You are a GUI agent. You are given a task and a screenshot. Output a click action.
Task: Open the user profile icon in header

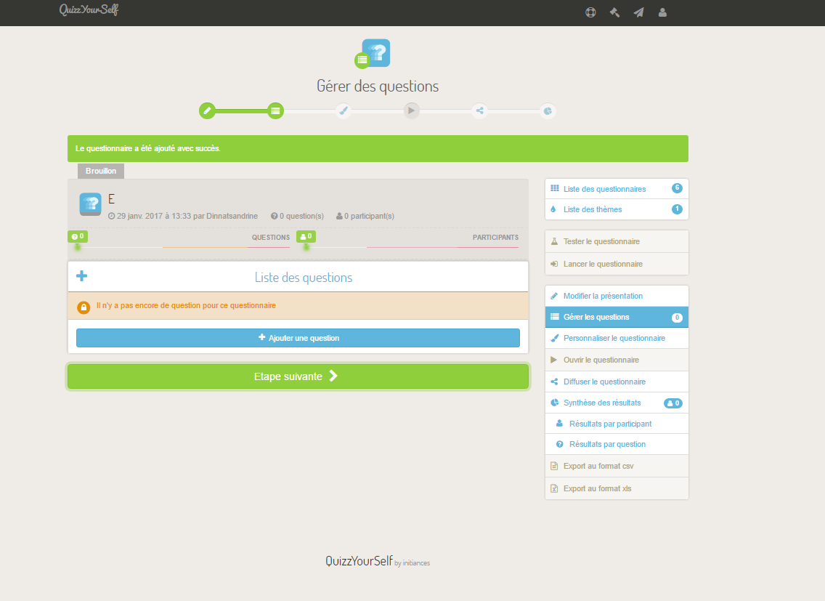[662, 12]
